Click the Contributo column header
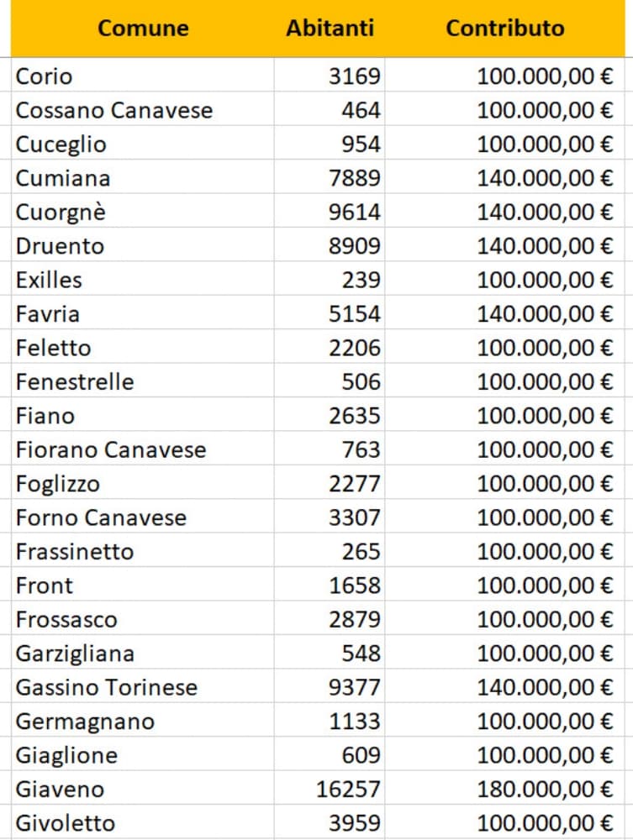This screenshot has height=840, width=633. coord(504,28)
